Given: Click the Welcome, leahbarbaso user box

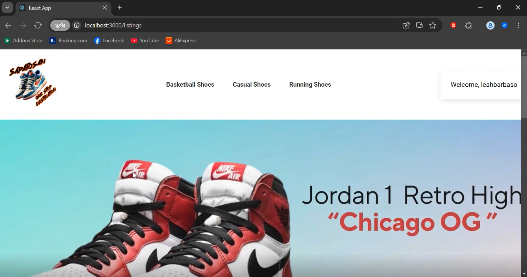Looking at the screenshot, I should point(481,85).
